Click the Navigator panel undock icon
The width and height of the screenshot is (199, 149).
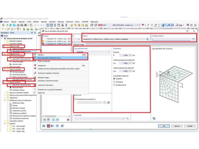32,33
